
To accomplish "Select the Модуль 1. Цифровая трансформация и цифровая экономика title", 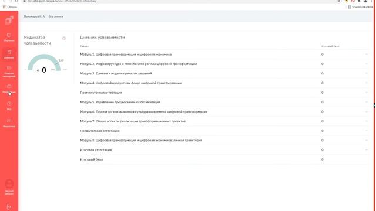I will coord(126,55).
